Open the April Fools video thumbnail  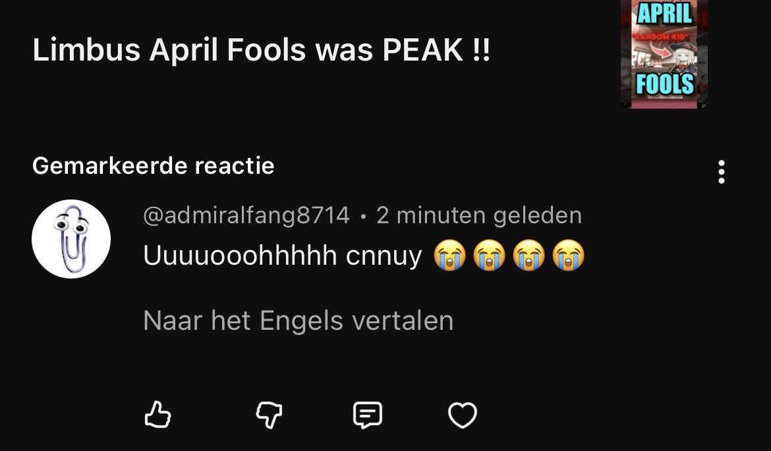(664, 53)
